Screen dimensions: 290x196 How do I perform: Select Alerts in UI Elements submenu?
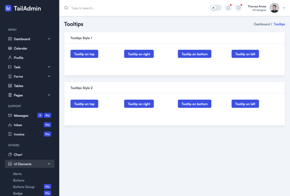click(17, 174)
